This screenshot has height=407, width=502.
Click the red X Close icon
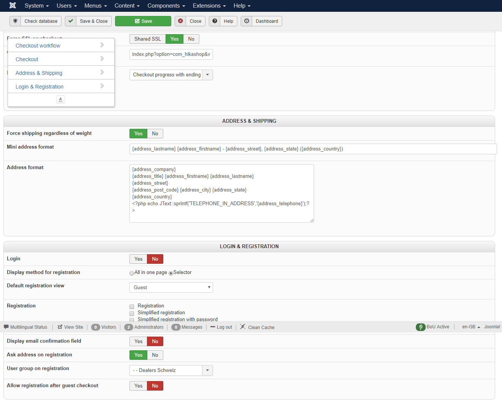(180, 21)
